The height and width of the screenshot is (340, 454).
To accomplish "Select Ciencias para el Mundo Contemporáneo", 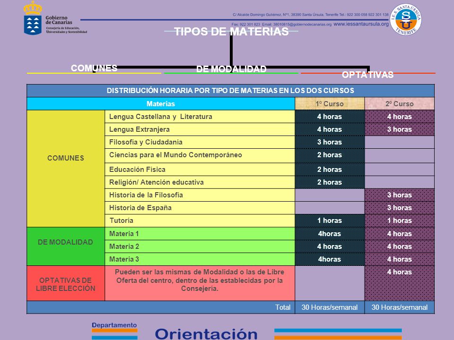I will 200,155.
